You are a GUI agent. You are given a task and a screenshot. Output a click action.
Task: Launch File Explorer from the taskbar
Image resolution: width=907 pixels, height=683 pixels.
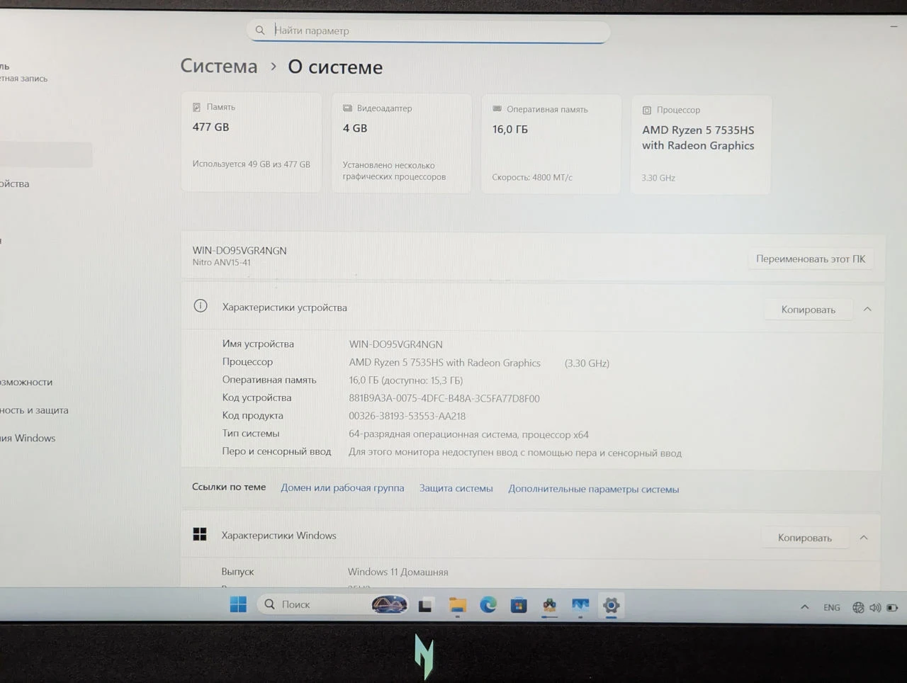[x=458, y=605]
